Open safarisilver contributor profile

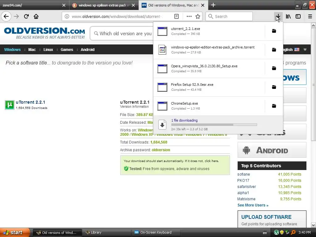(247, 187)
